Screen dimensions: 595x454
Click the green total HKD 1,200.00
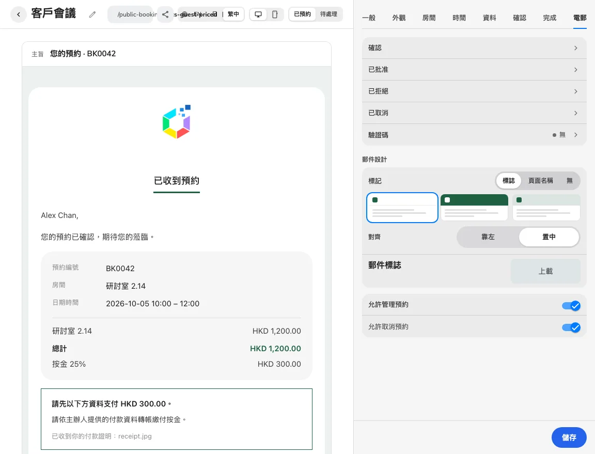pyautogui.click(x=275, y=349)
